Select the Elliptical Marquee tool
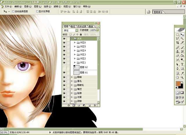Screen dimensions: 186x135 (x=177, y=34)
